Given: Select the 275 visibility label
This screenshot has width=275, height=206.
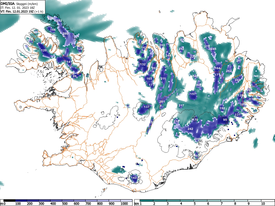Looking at the screenshot, I should [x=207, y=46].
